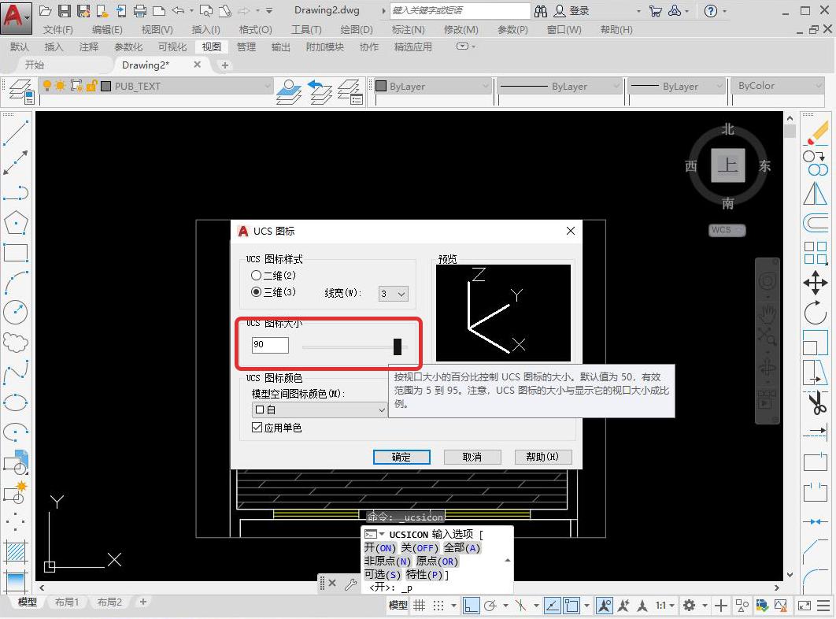The image size is (836, 619).
Task: Select the polygon tool in left toolbar
Action: (x=16, y=223)
